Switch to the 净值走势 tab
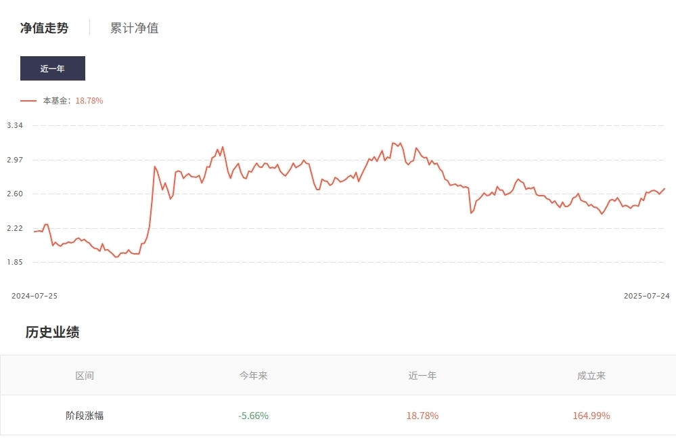Viewport: 676px width, 438px height. [44, 28]
